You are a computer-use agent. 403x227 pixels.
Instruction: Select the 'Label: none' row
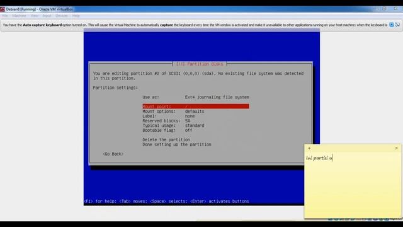pos(169,116)
